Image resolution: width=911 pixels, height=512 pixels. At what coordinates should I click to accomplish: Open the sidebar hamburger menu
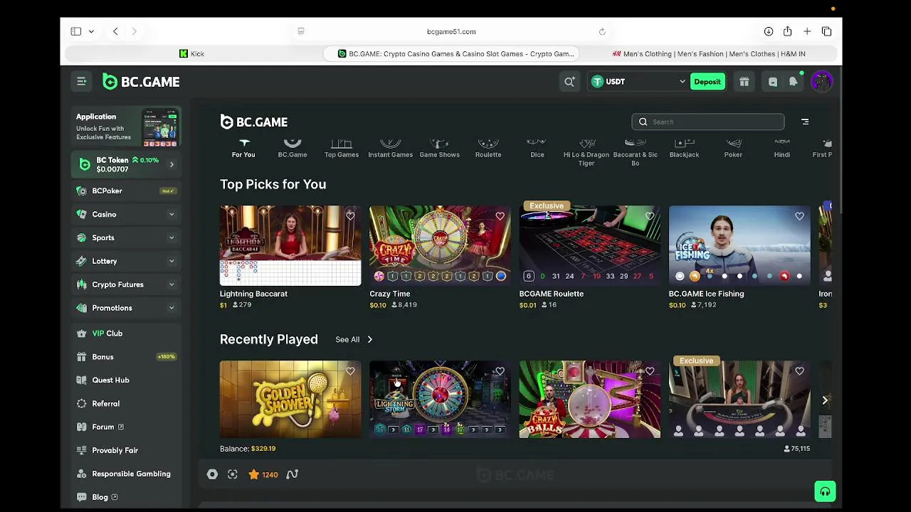pos(82,82)
